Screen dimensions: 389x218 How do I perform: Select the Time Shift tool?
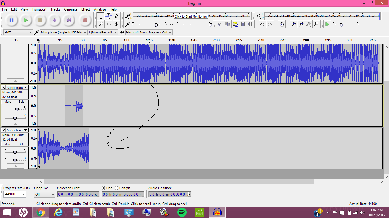coord(108,24)
